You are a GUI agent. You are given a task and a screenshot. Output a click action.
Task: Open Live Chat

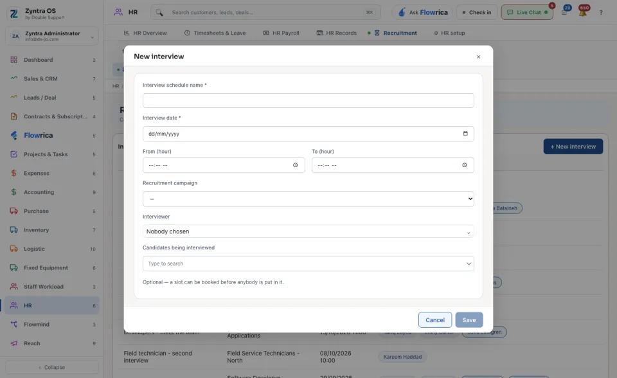[527, 12]
